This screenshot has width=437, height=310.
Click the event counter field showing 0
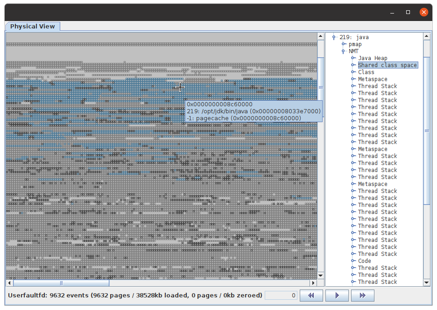281,295
